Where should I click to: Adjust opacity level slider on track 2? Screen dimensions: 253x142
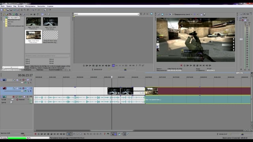(22, 91)
